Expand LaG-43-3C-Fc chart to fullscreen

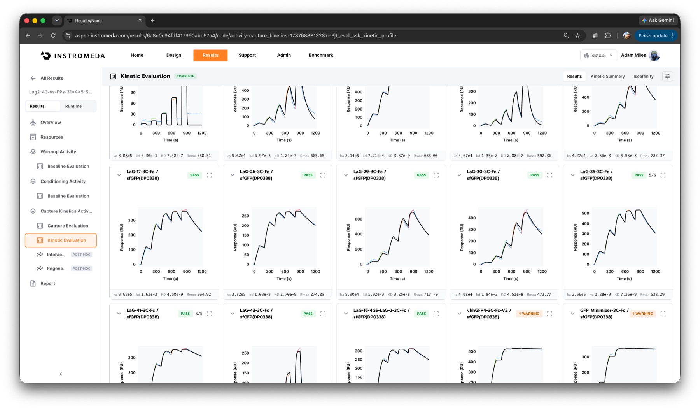[x=323, y=314]
